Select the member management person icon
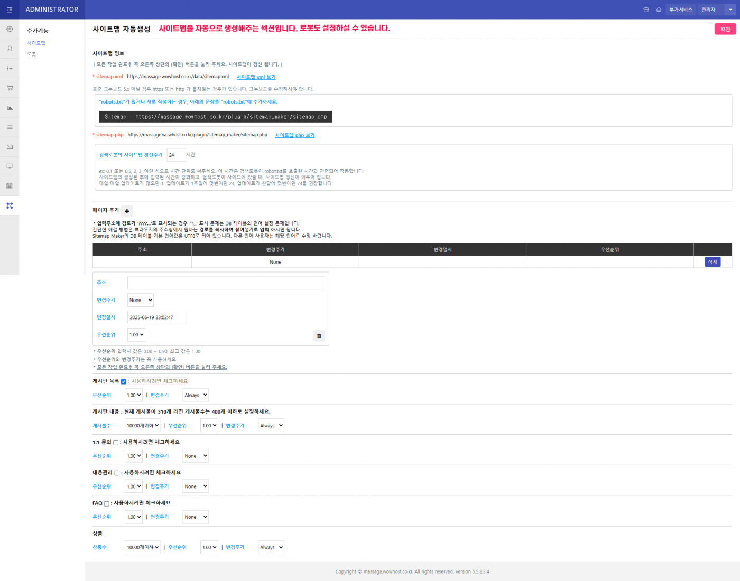Viewport: 740px width, 581px height. coord(10,48)
